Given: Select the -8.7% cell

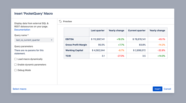Looking at the screenshot, I should point(117,50).
